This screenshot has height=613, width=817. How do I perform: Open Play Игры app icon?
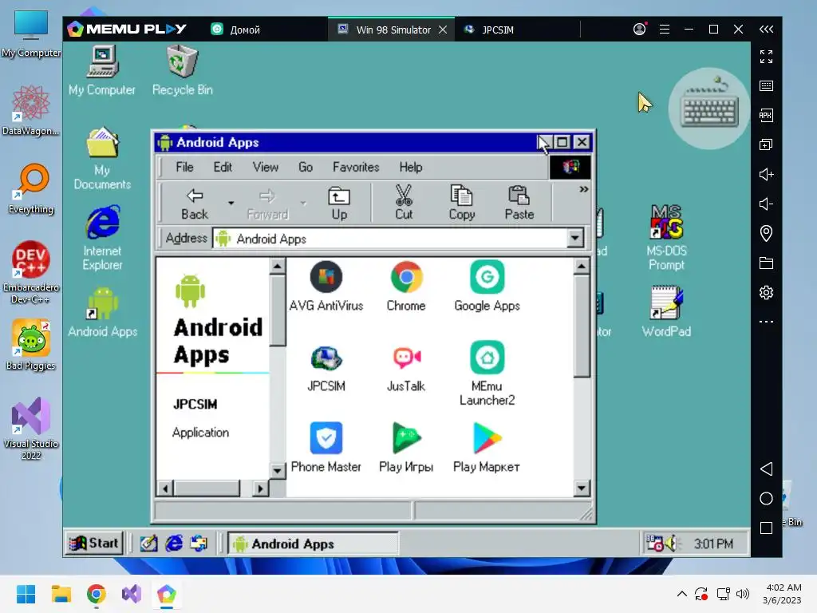click(x=406, y=448)
